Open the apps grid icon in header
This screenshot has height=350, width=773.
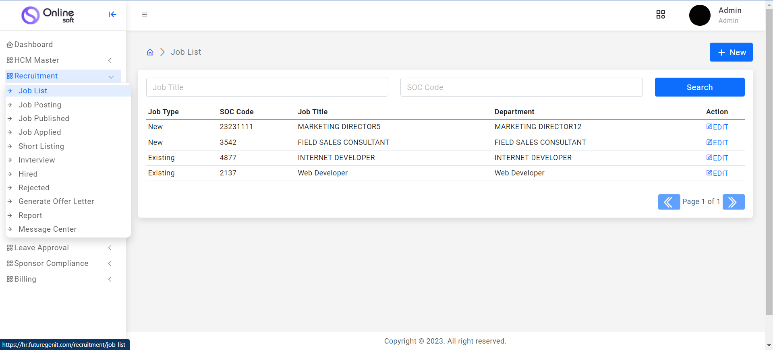pos(661,14)
